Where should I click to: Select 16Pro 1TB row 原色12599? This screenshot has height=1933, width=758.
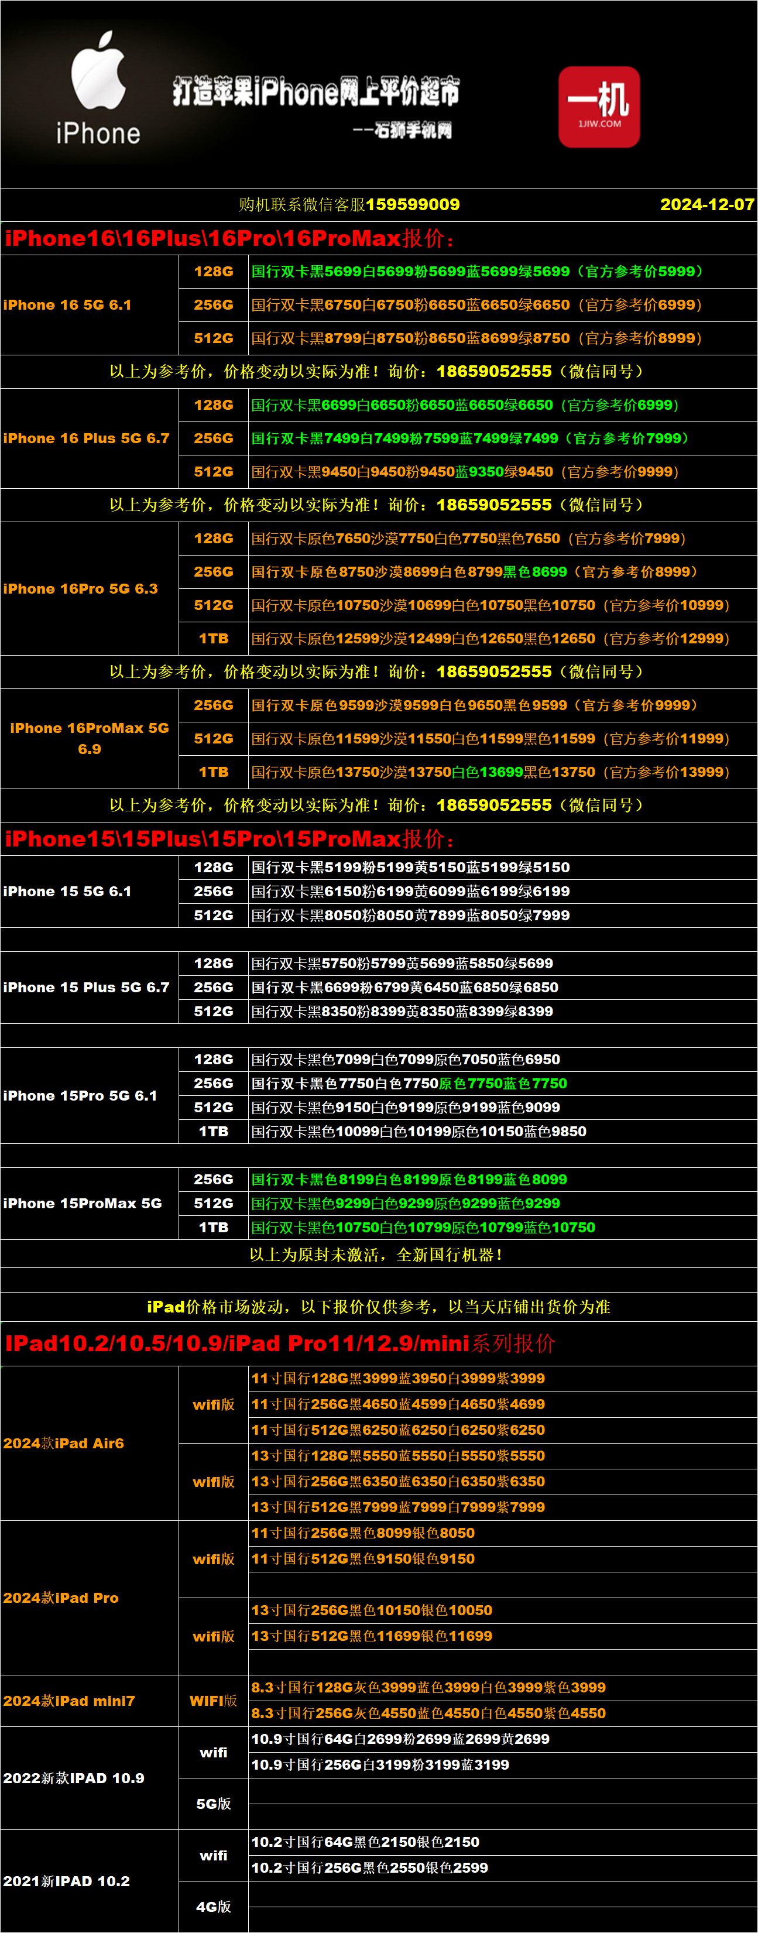tap(502, 639)
